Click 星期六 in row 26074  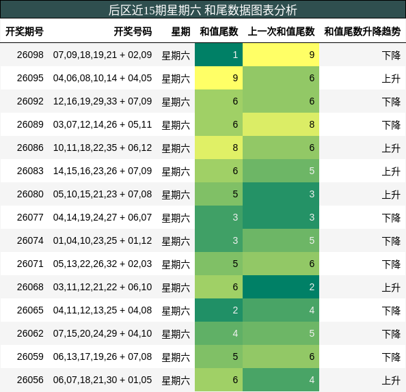point(176,241)
